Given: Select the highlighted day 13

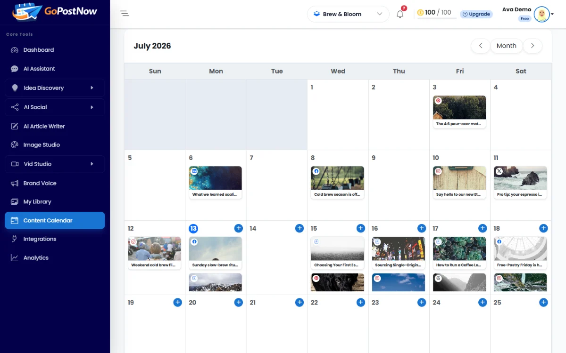Looking at the screenshot, I should (x=193, y=228).
